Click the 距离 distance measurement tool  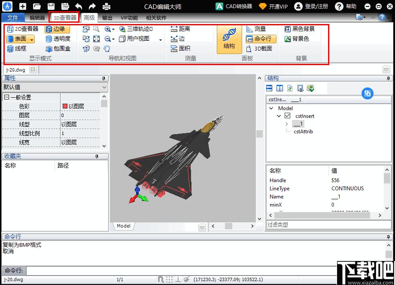pyautogui.click(x=180, y=29)
